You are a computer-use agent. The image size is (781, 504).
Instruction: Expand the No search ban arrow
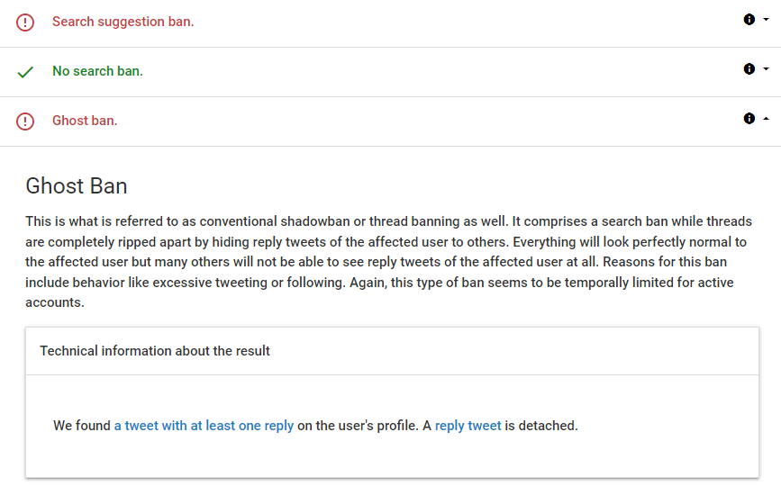click(x=766, y=69)
